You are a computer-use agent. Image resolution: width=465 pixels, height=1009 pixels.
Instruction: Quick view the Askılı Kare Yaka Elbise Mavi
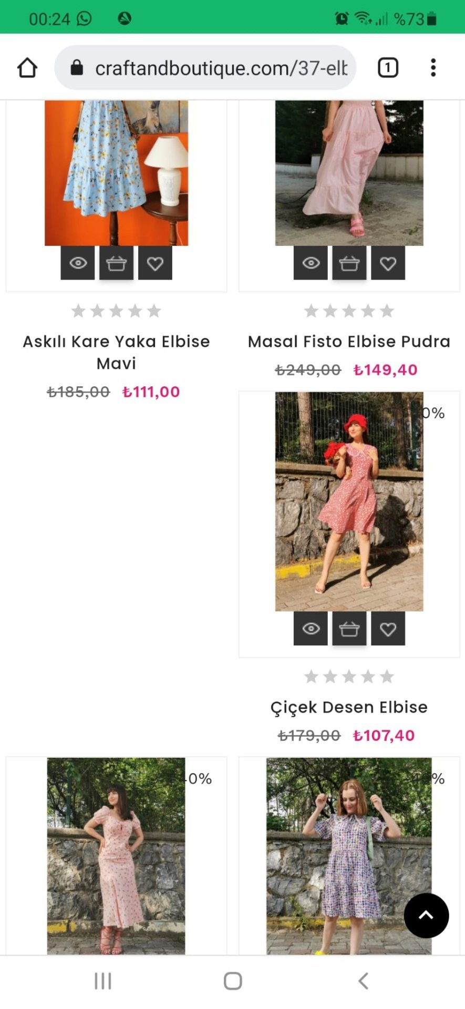78,263
